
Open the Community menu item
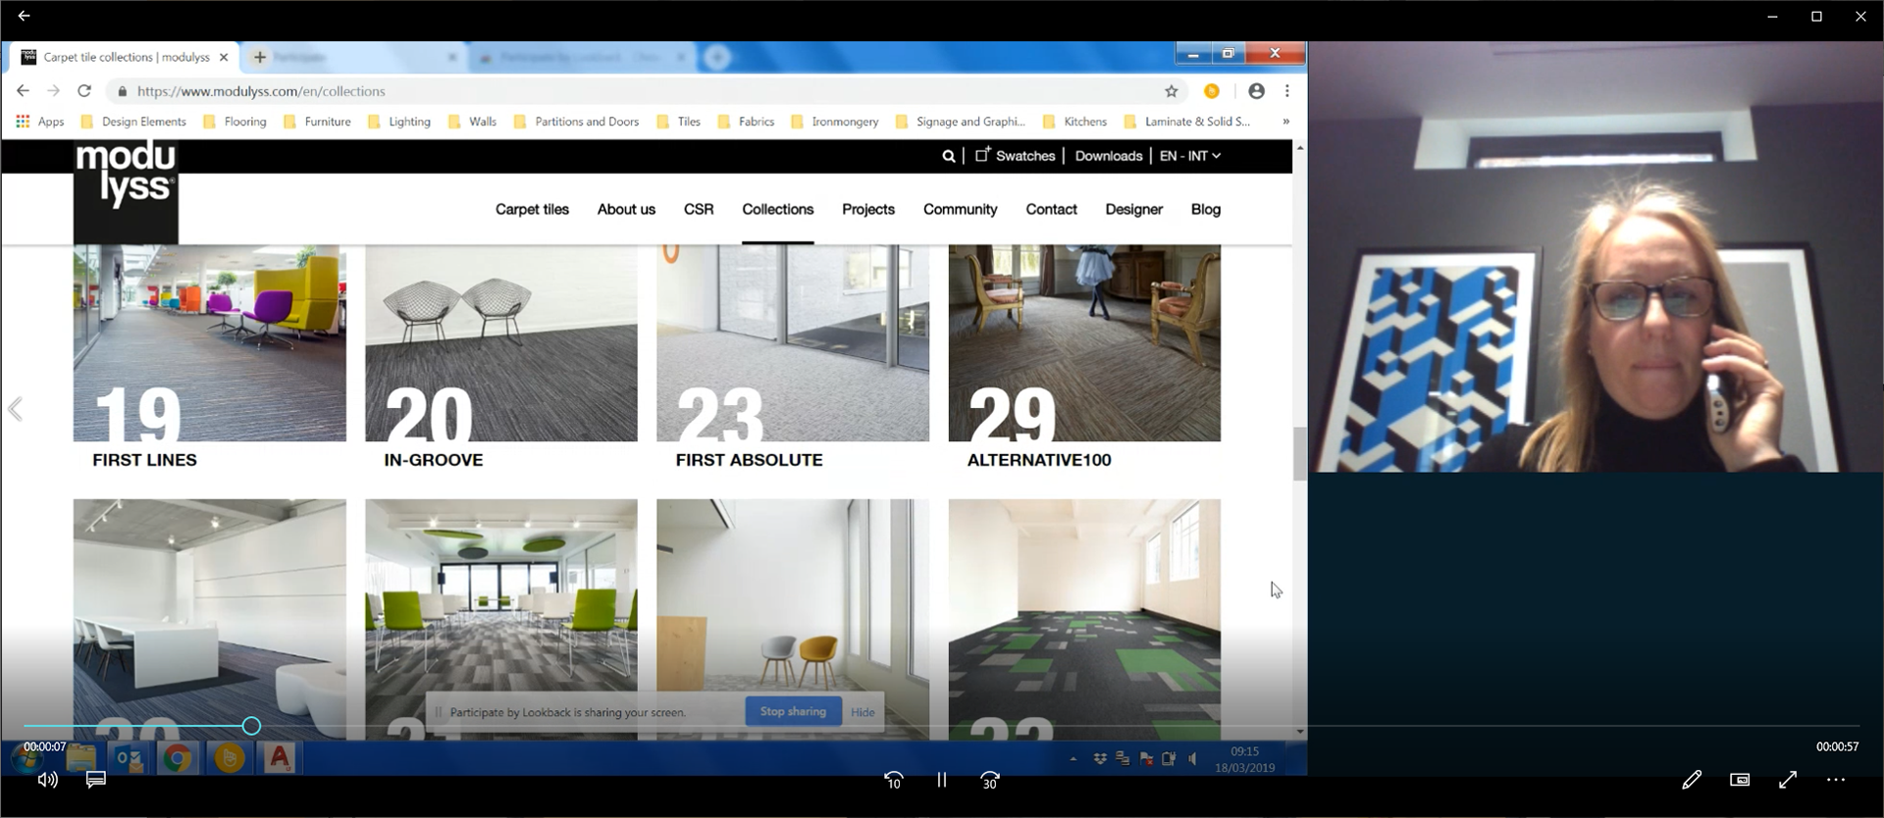(960, 209)
